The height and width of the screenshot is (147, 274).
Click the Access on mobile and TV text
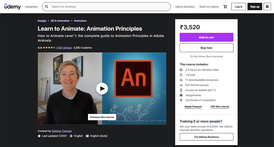coord(201,90)
